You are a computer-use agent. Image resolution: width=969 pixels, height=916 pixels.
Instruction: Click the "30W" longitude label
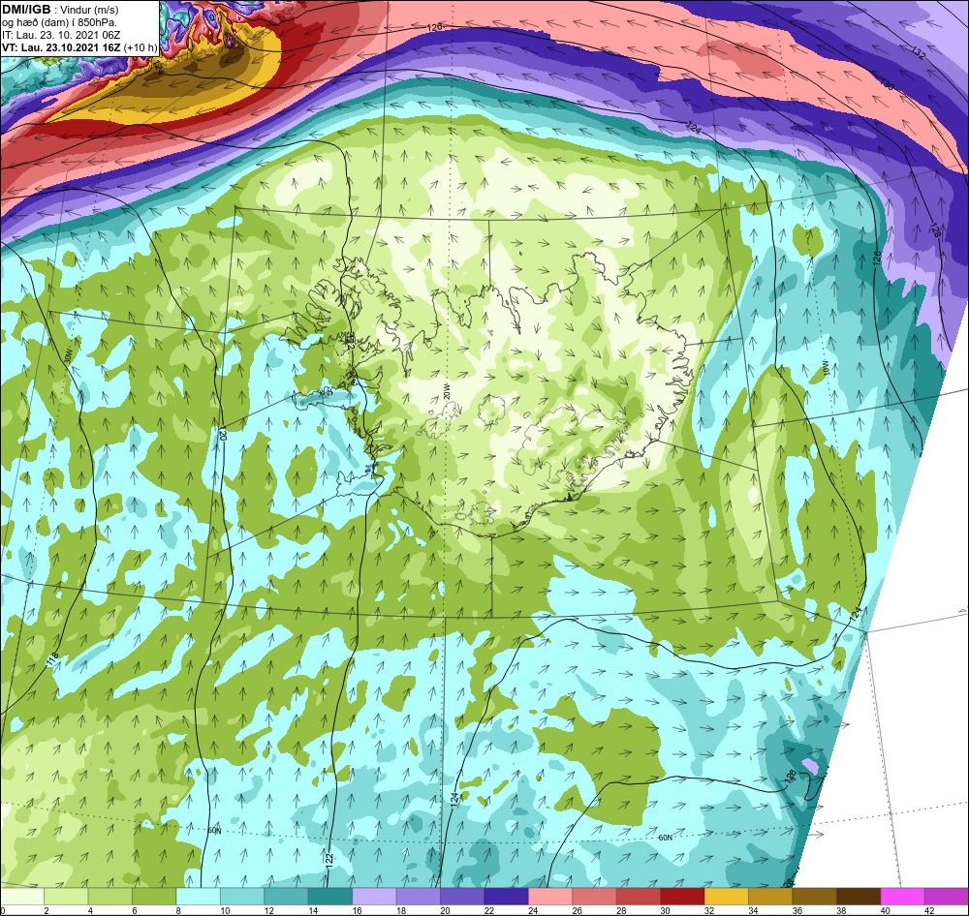pos(67,354)
